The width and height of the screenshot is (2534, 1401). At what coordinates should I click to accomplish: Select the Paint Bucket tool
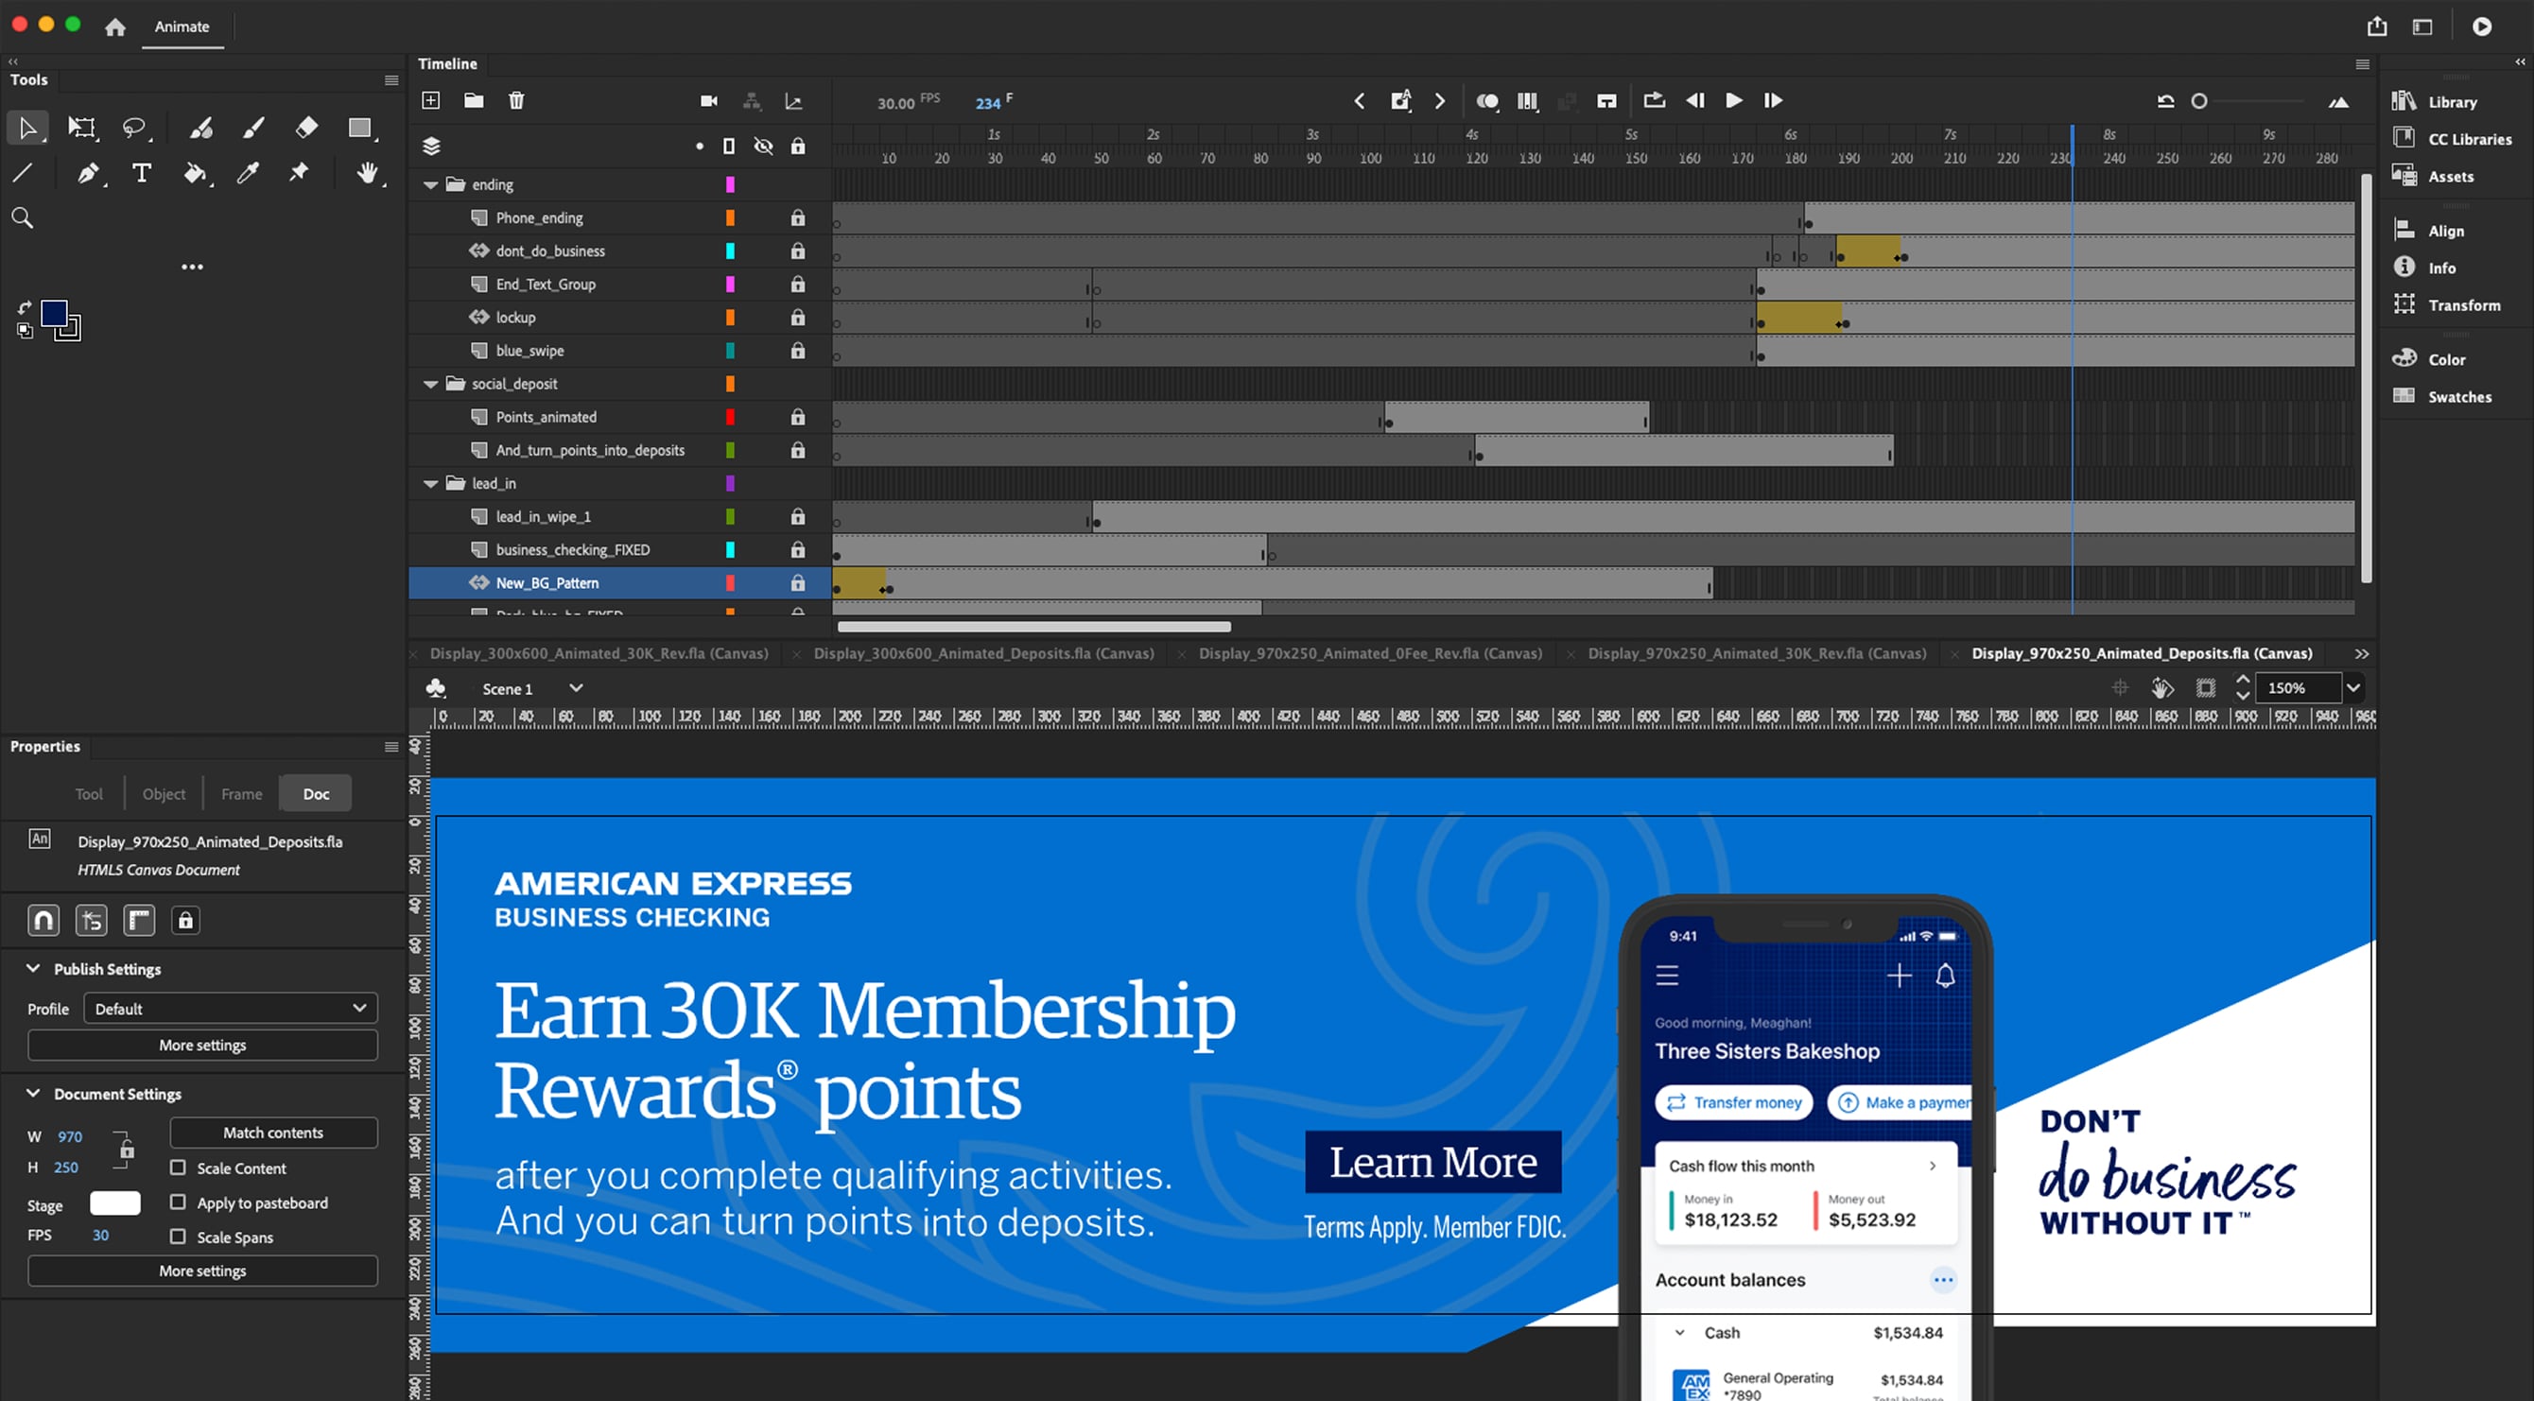point(195,174)
